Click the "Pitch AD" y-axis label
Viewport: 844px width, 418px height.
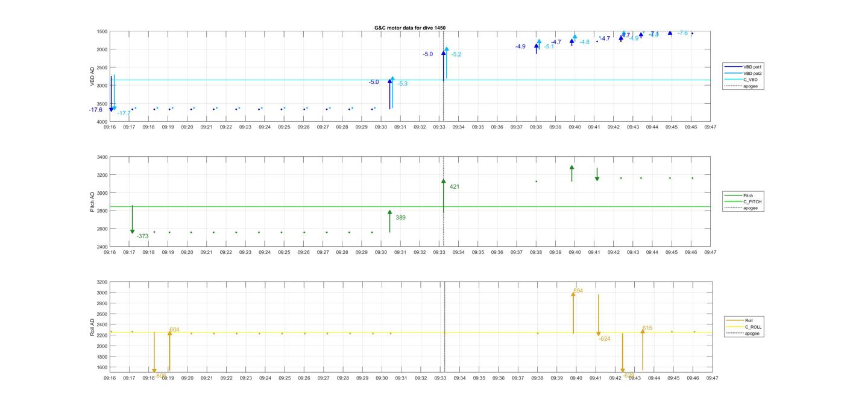click(93, 202)
